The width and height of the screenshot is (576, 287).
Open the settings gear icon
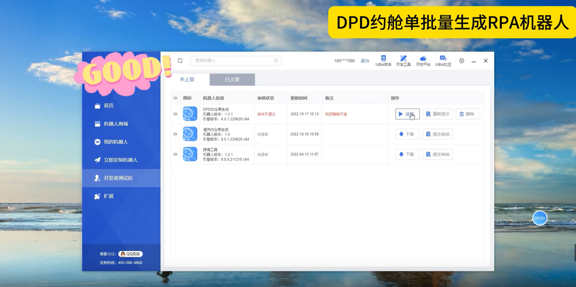click(462, 61)
